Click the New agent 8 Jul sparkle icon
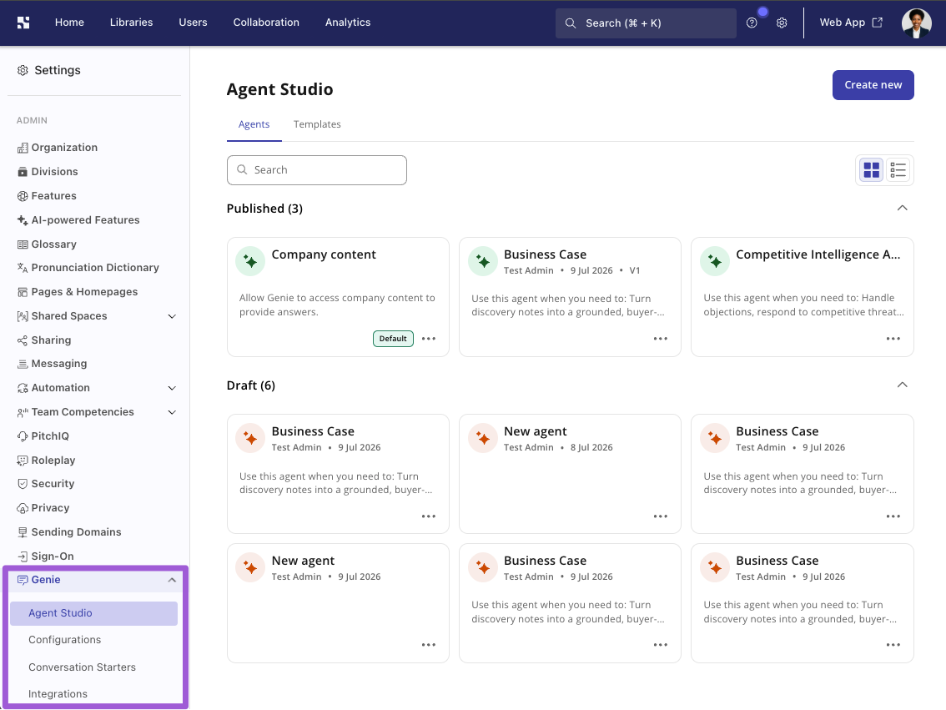 [x=483, y=439]
